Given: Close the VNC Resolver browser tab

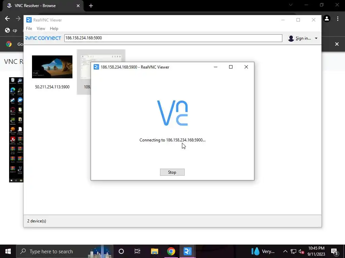Looking at the screenshot, I should click(x=78, y=6).
